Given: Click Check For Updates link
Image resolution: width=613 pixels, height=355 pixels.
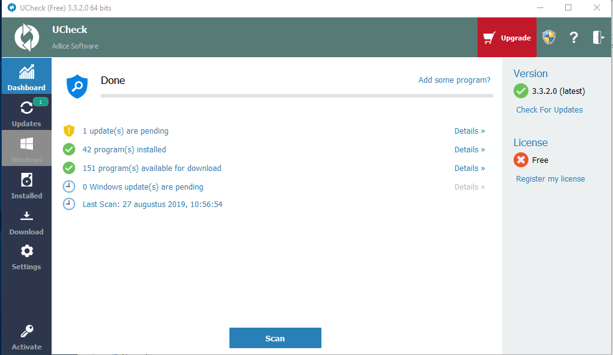Looking at the screenshot, I should (550, 110).
